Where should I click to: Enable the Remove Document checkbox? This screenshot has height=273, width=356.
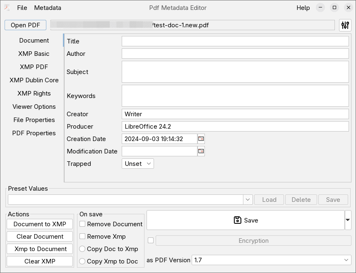tap(83, 224)
